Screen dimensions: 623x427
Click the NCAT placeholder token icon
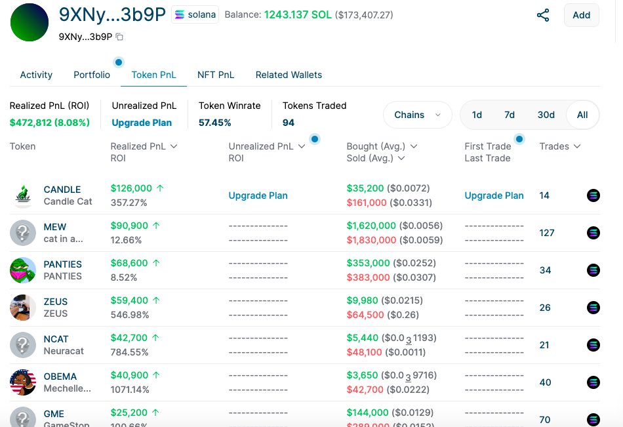pos(23,345)
